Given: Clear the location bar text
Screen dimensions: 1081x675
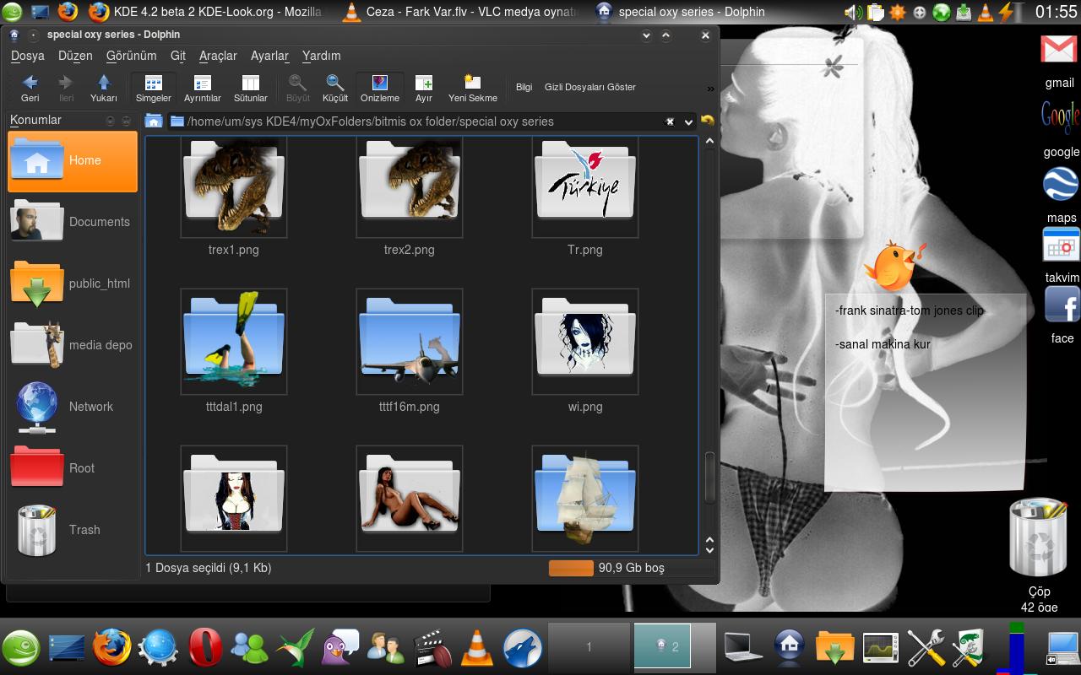Looking at the screenshot, I should pyautogui.click(x=670, y=121).
